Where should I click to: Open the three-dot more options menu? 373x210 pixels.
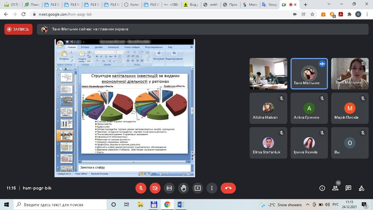coord(212,188)
